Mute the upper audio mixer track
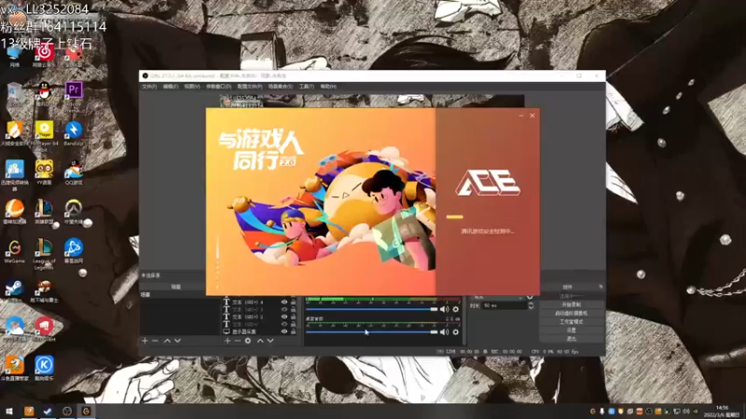746x419 pixels. pos(445,309)
